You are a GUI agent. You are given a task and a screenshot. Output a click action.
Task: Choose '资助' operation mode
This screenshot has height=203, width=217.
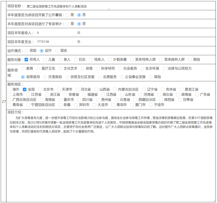(x=26, y=51)
